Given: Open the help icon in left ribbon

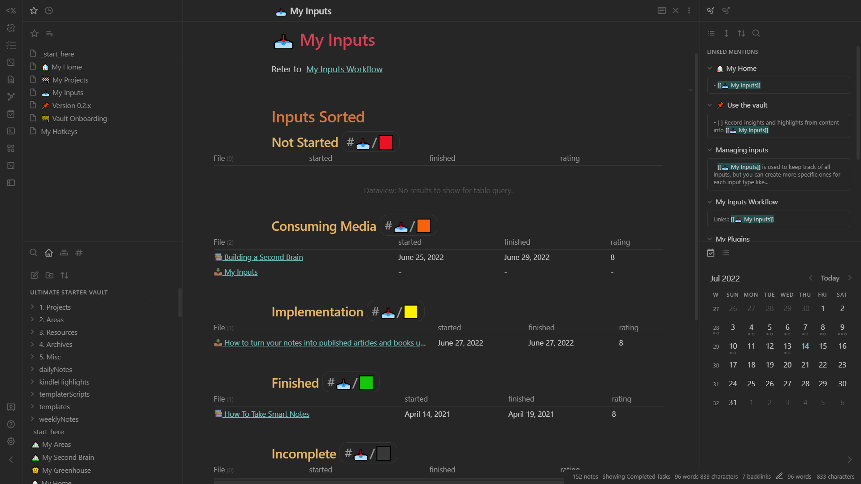Looking at the screenshot, I should click(x=11, y=424).
